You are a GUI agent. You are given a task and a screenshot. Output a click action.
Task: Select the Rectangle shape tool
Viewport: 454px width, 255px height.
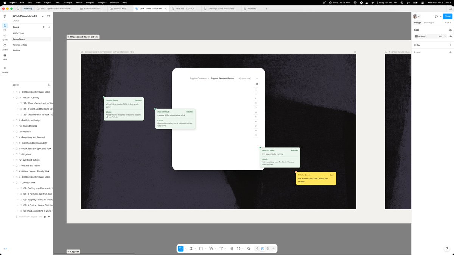(x=201, y=249)
